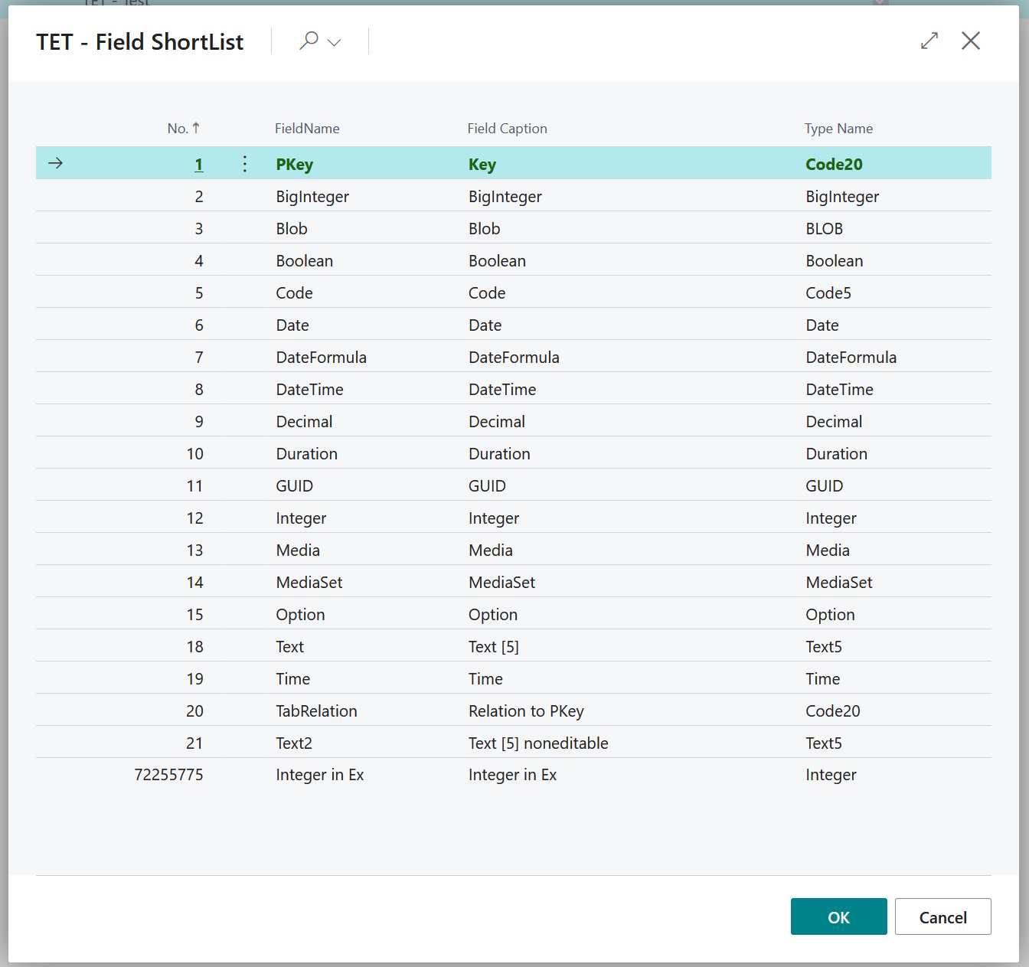Expand the dialog to full screen
Screen dimensions: 1029x967
click(929, 41)
